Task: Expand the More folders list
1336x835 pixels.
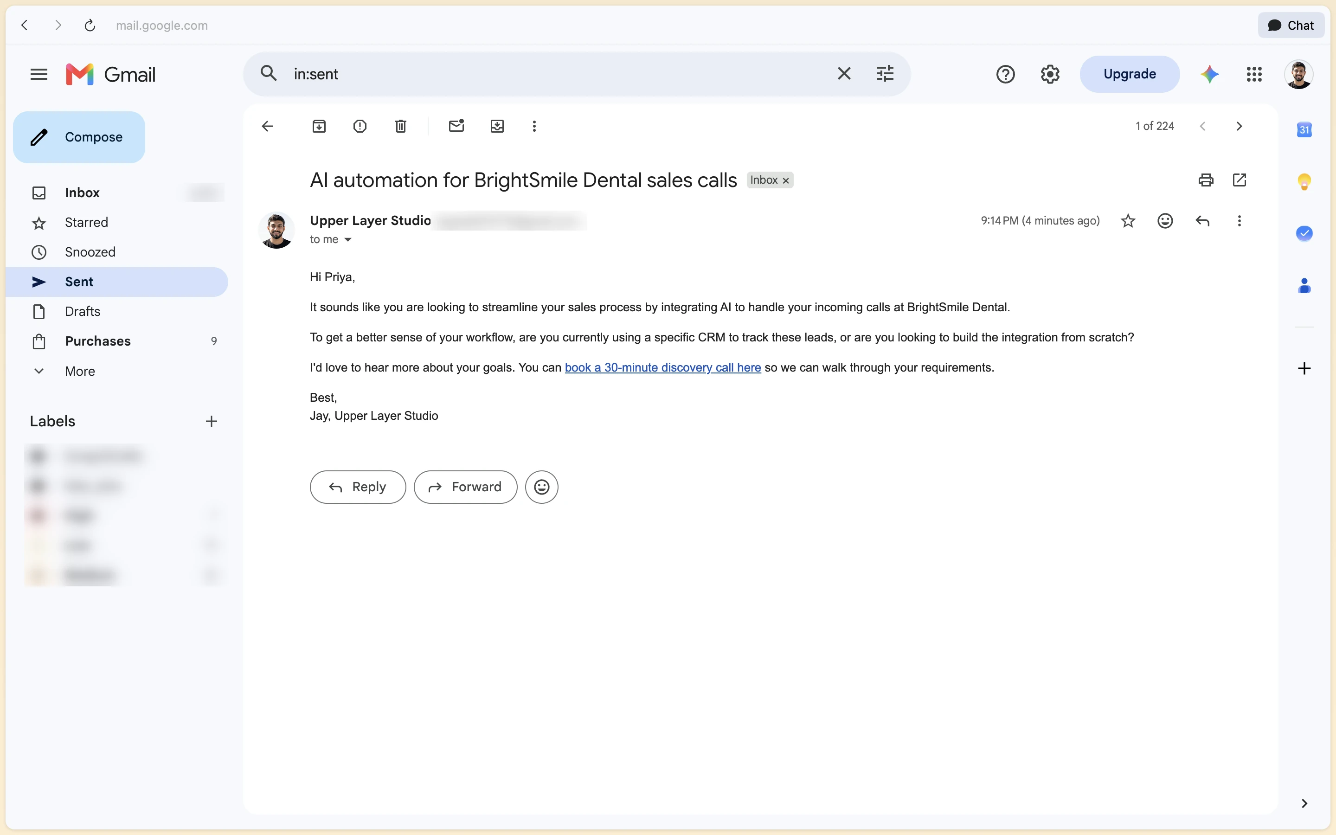Action: [117, 371]
